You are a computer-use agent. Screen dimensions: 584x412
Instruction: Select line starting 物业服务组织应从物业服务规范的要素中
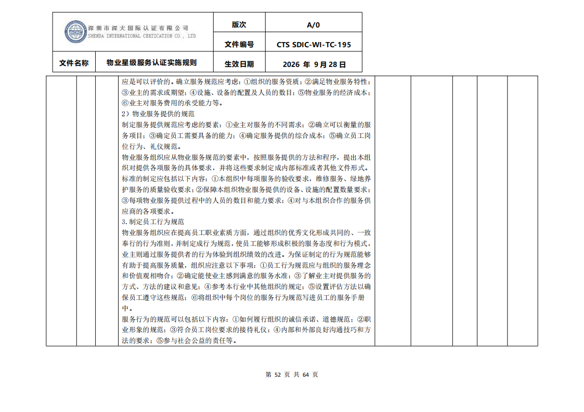click(246, 157)
